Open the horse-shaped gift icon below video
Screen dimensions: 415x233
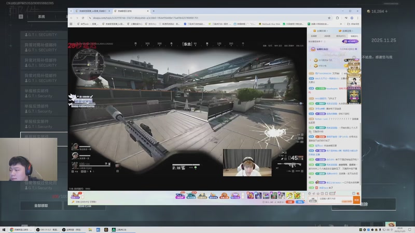click(x=75, y=196)
